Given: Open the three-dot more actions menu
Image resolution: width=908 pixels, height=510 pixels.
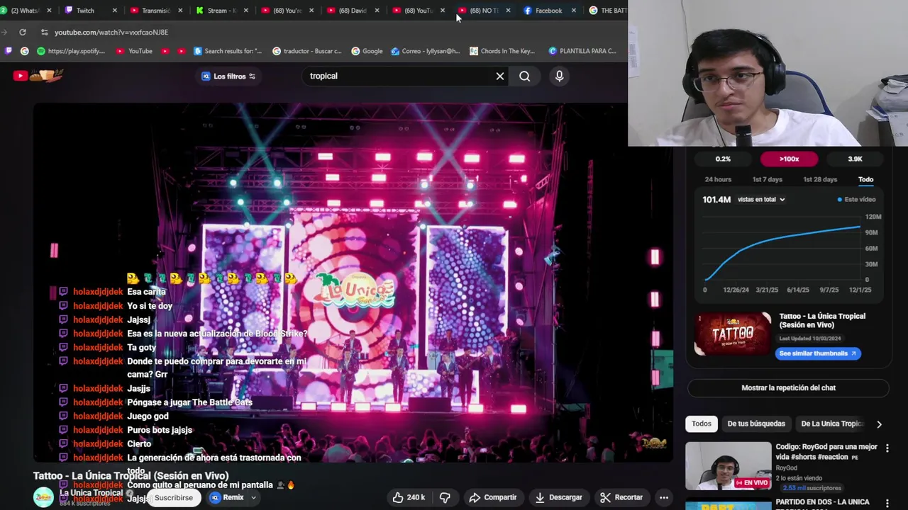Looking at the screenshot, I should (x=664, y=497).
